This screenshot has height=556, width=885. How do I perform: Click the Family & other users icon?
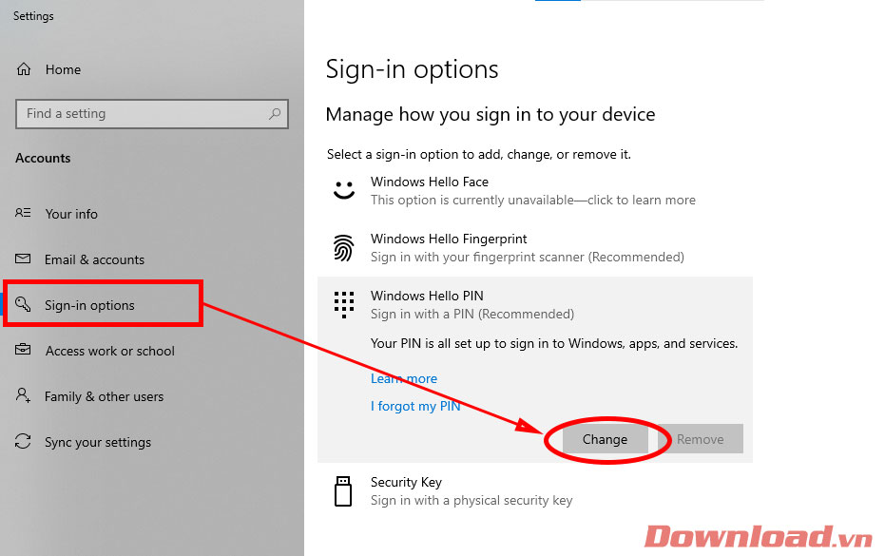point(24,396)
